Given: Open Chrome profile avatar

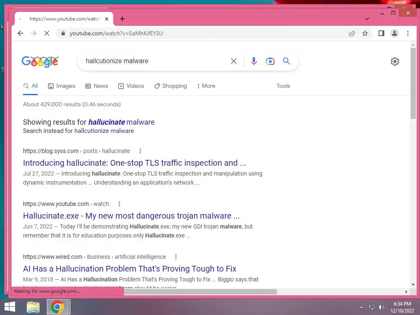Looking at the screenshot, I should click(x=394, y=33).
